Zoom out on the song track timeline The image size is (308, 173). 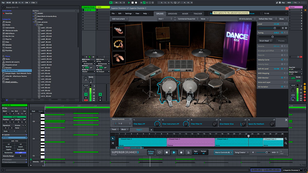pyautogui.click(x=286, y=144)
